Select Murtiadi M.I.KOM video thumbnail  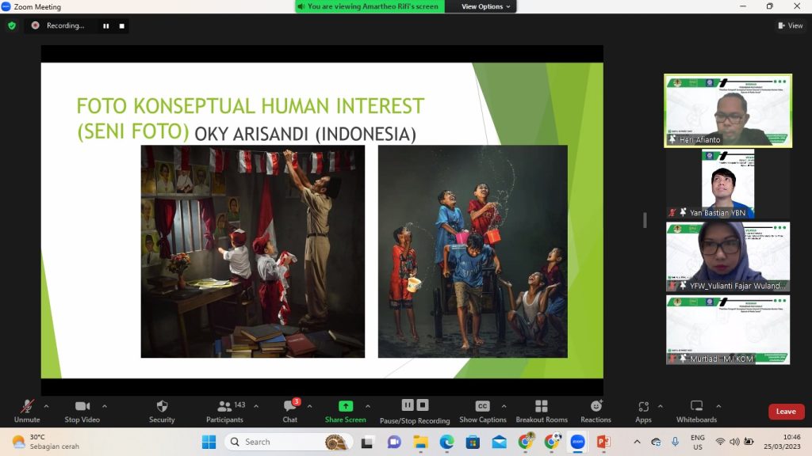pos(728,330)
